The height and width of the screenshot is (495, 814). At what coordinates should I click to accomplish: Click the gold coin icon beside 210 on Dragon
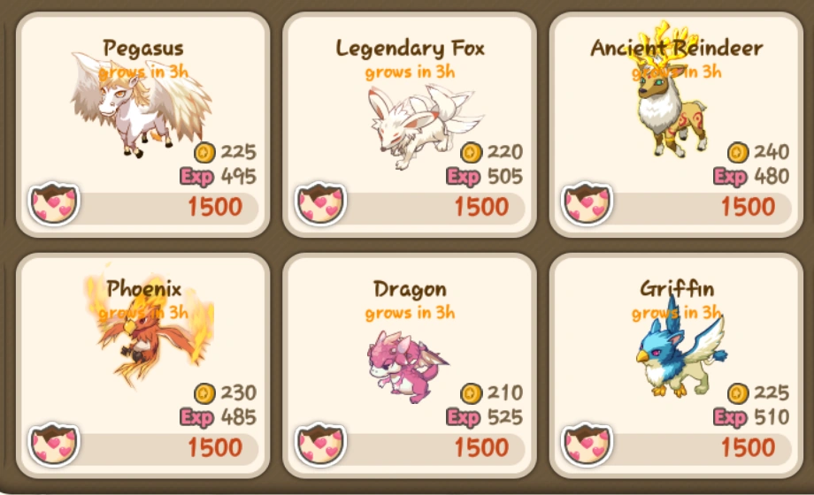tap(471, 393)
